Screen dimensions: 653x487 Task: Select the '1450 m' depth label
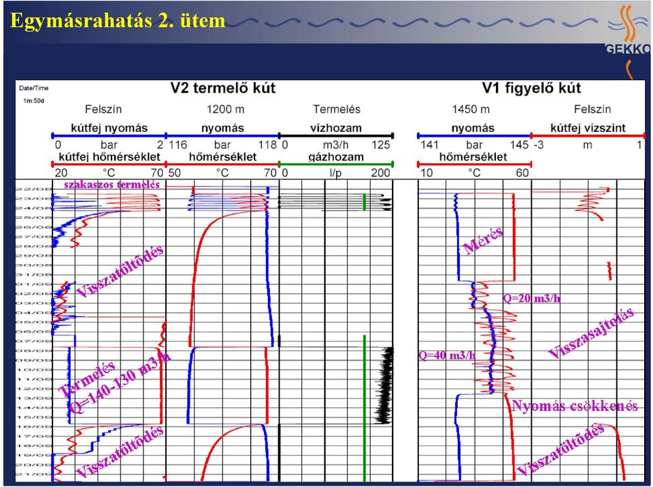point(471,109)
